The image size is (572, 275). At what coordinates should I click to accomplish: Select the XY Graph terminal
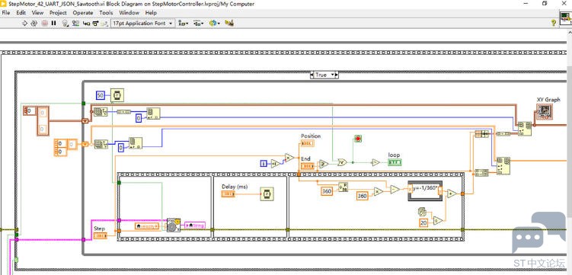[x=545, y=112]
